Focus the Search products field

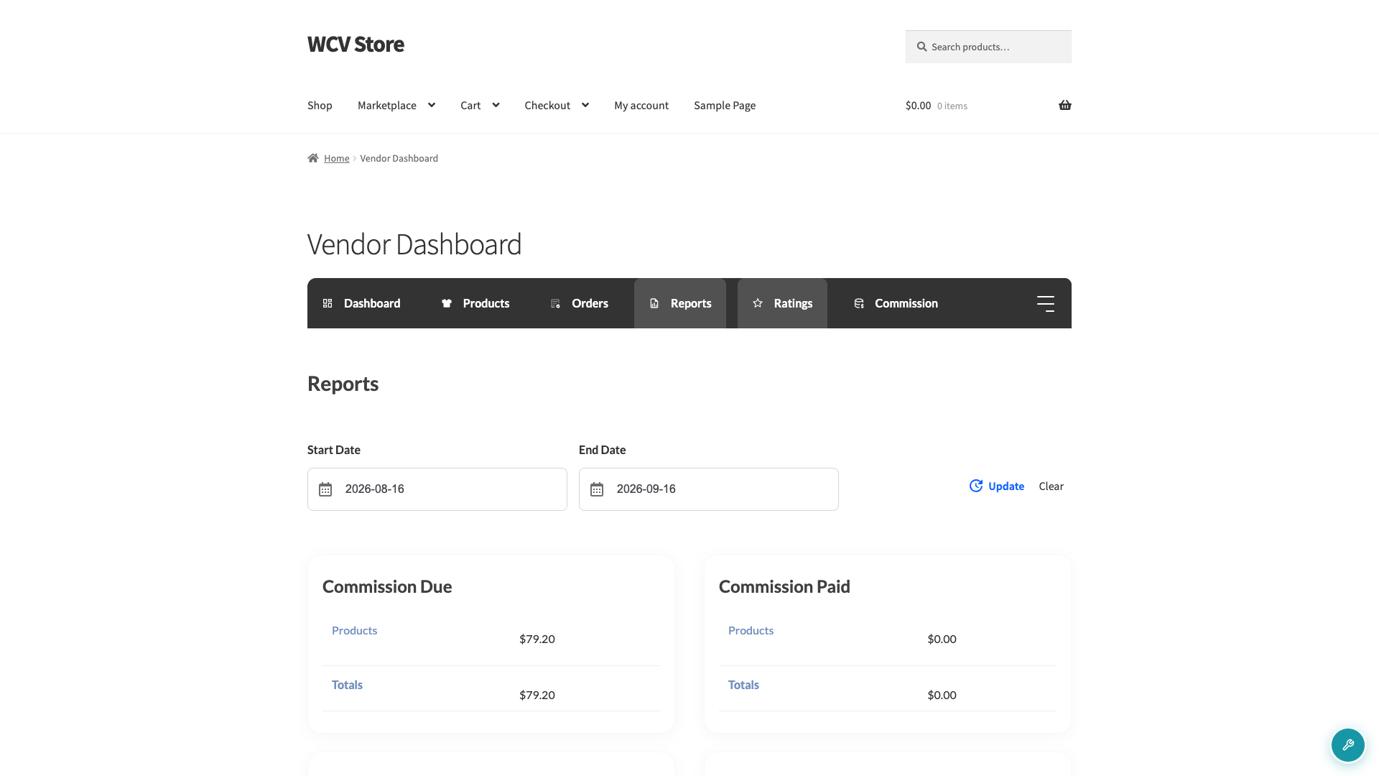click(x=988, y=47)
